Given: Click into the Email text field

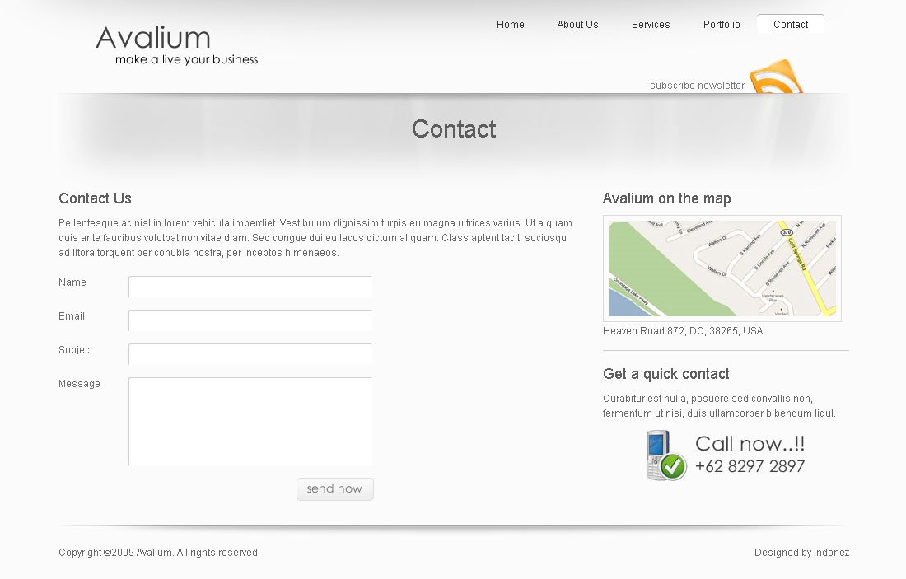Looking at the screenshot, I should coord(250,320).
